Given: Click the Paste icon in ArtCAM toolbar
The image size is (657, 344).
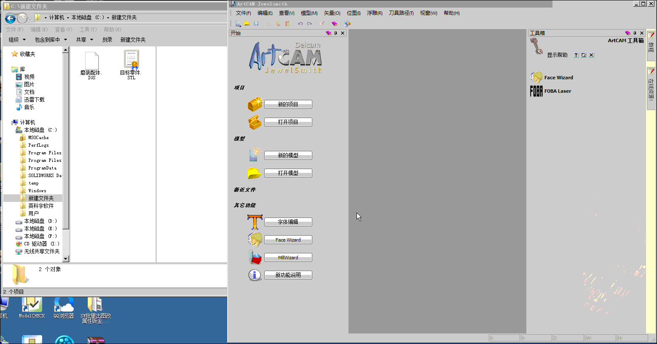Looking at the screenshot, I should point(287,24).
